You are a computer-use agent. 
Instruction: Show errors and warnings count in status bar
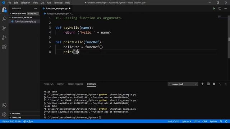28,121
